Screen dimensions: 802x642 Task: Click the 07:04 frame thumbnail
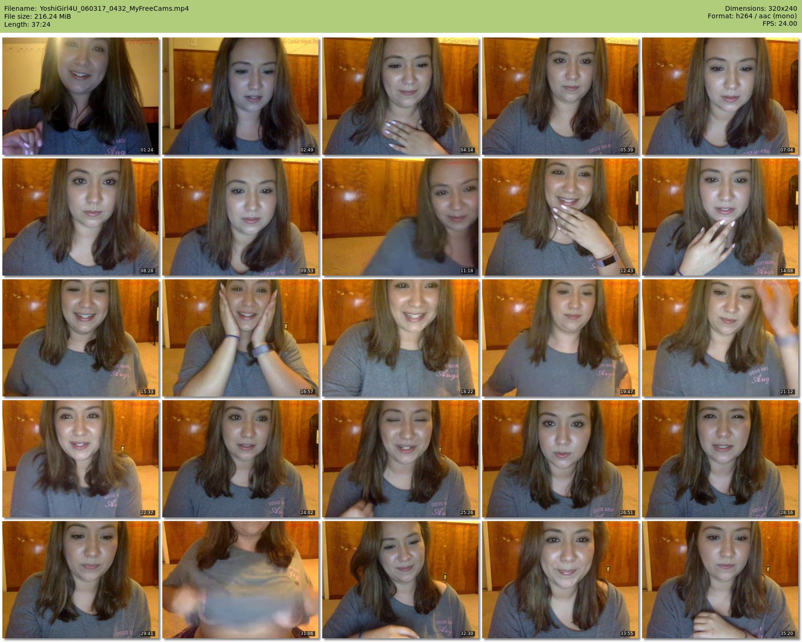(x=720, y=96)
